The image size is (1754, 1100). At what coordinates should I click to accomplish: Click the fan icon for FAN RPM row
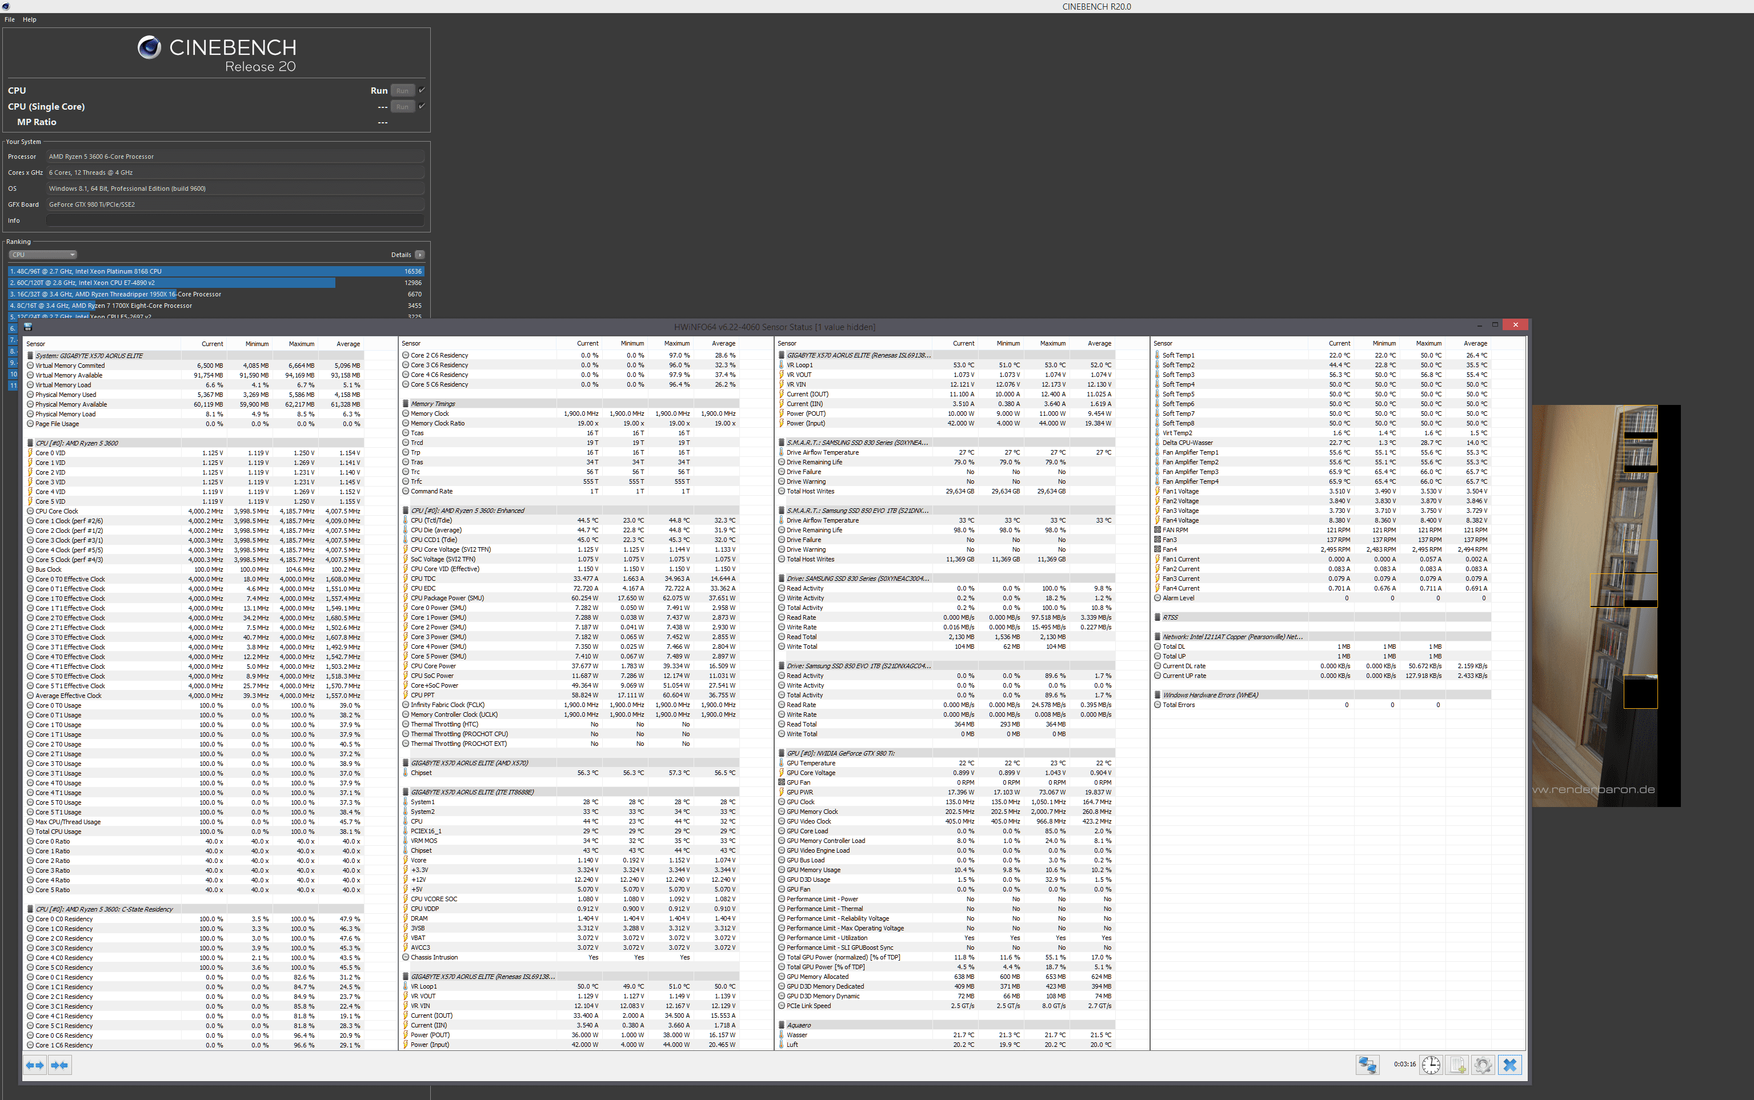pos(1157,531)
